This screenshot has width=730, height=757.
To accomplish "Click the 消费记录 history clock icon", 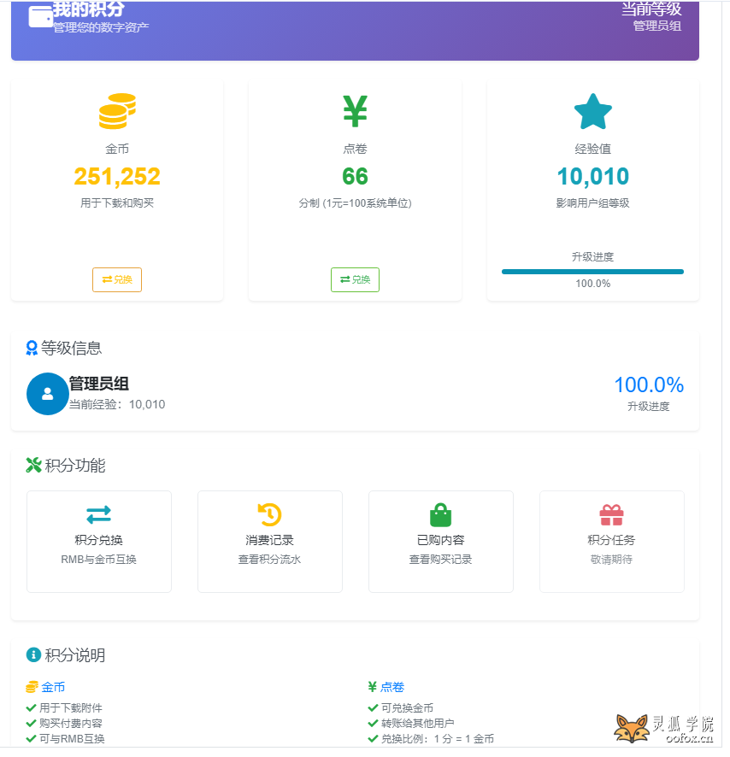I will pyautogui.click(x=269, y=513).
